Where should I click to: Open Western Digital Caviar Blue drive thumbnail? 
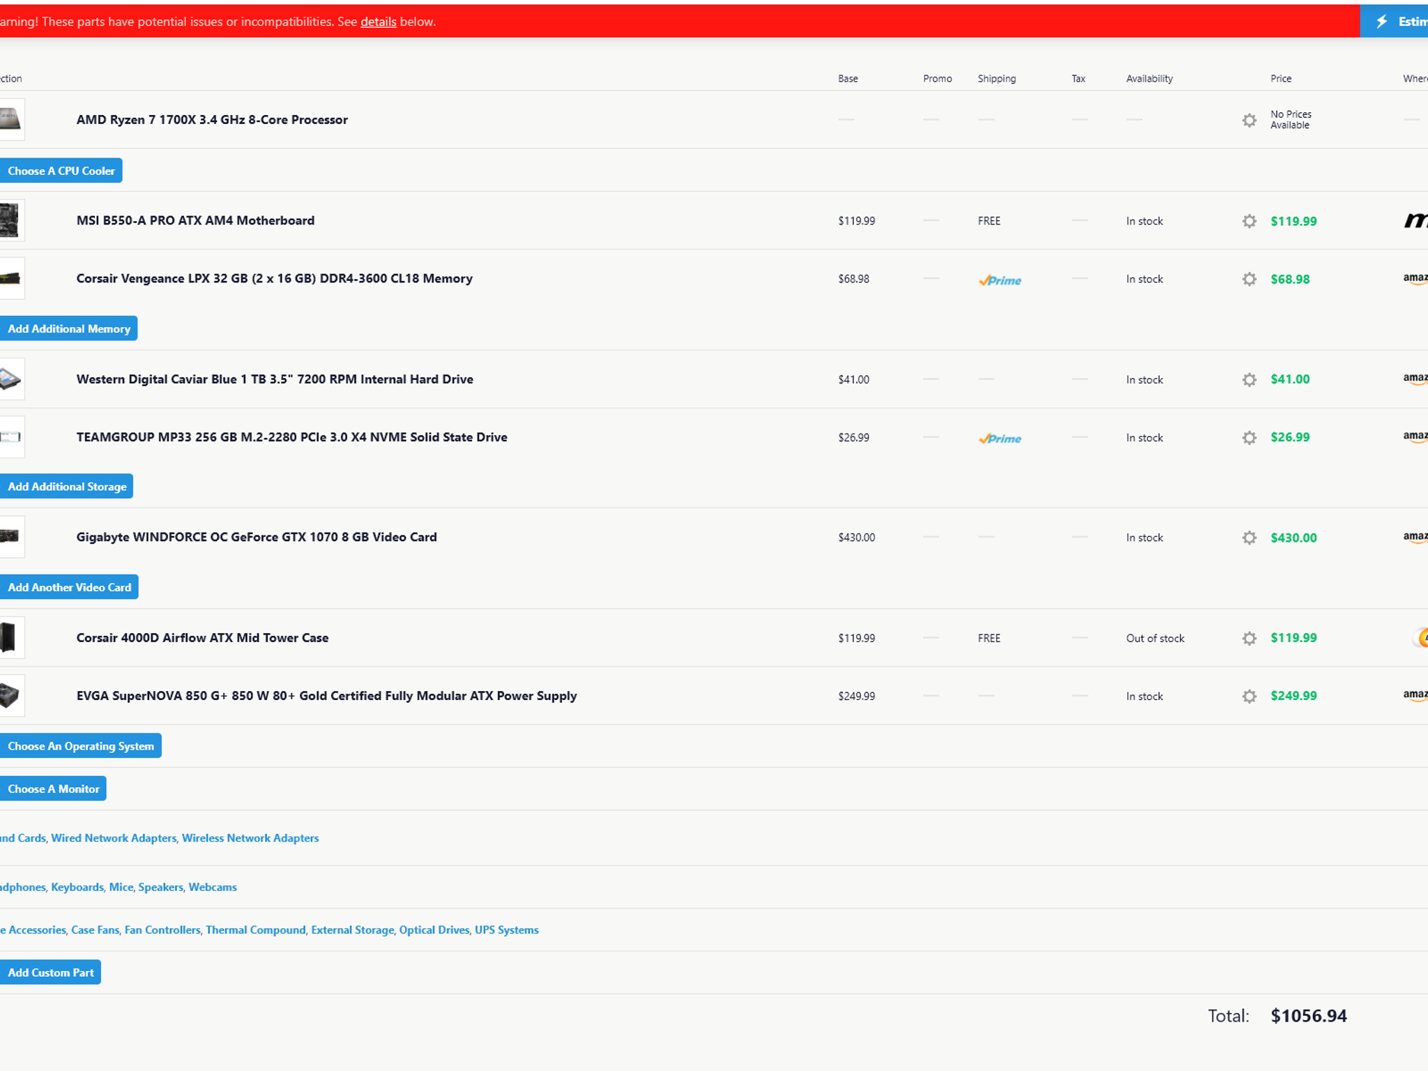click(x=11, y=379)
